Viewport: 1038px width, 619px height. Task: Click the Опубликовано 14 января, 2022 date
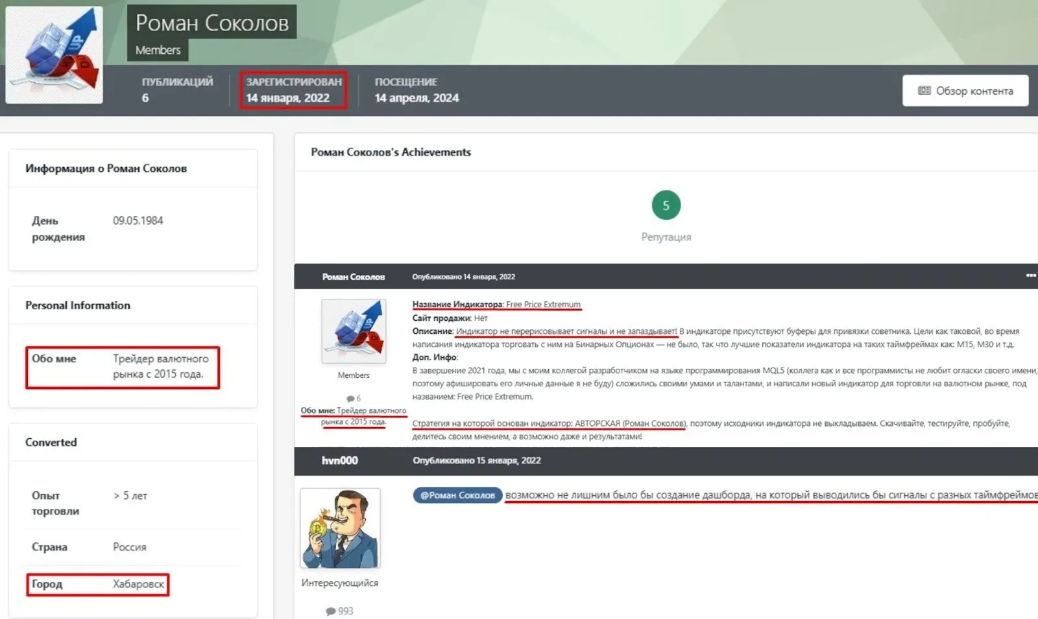click(463, 277)
